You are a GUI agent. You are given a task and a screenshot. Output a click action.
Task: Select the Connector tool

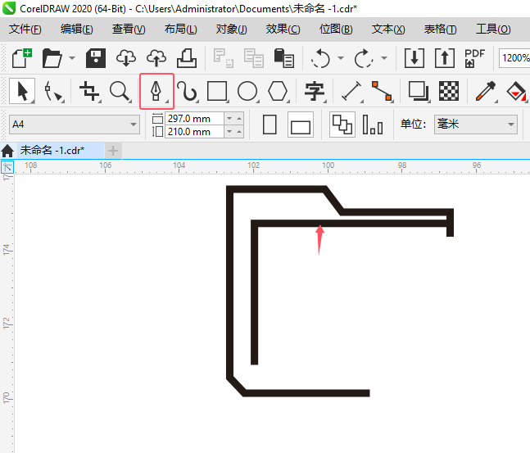click(382, 91)
